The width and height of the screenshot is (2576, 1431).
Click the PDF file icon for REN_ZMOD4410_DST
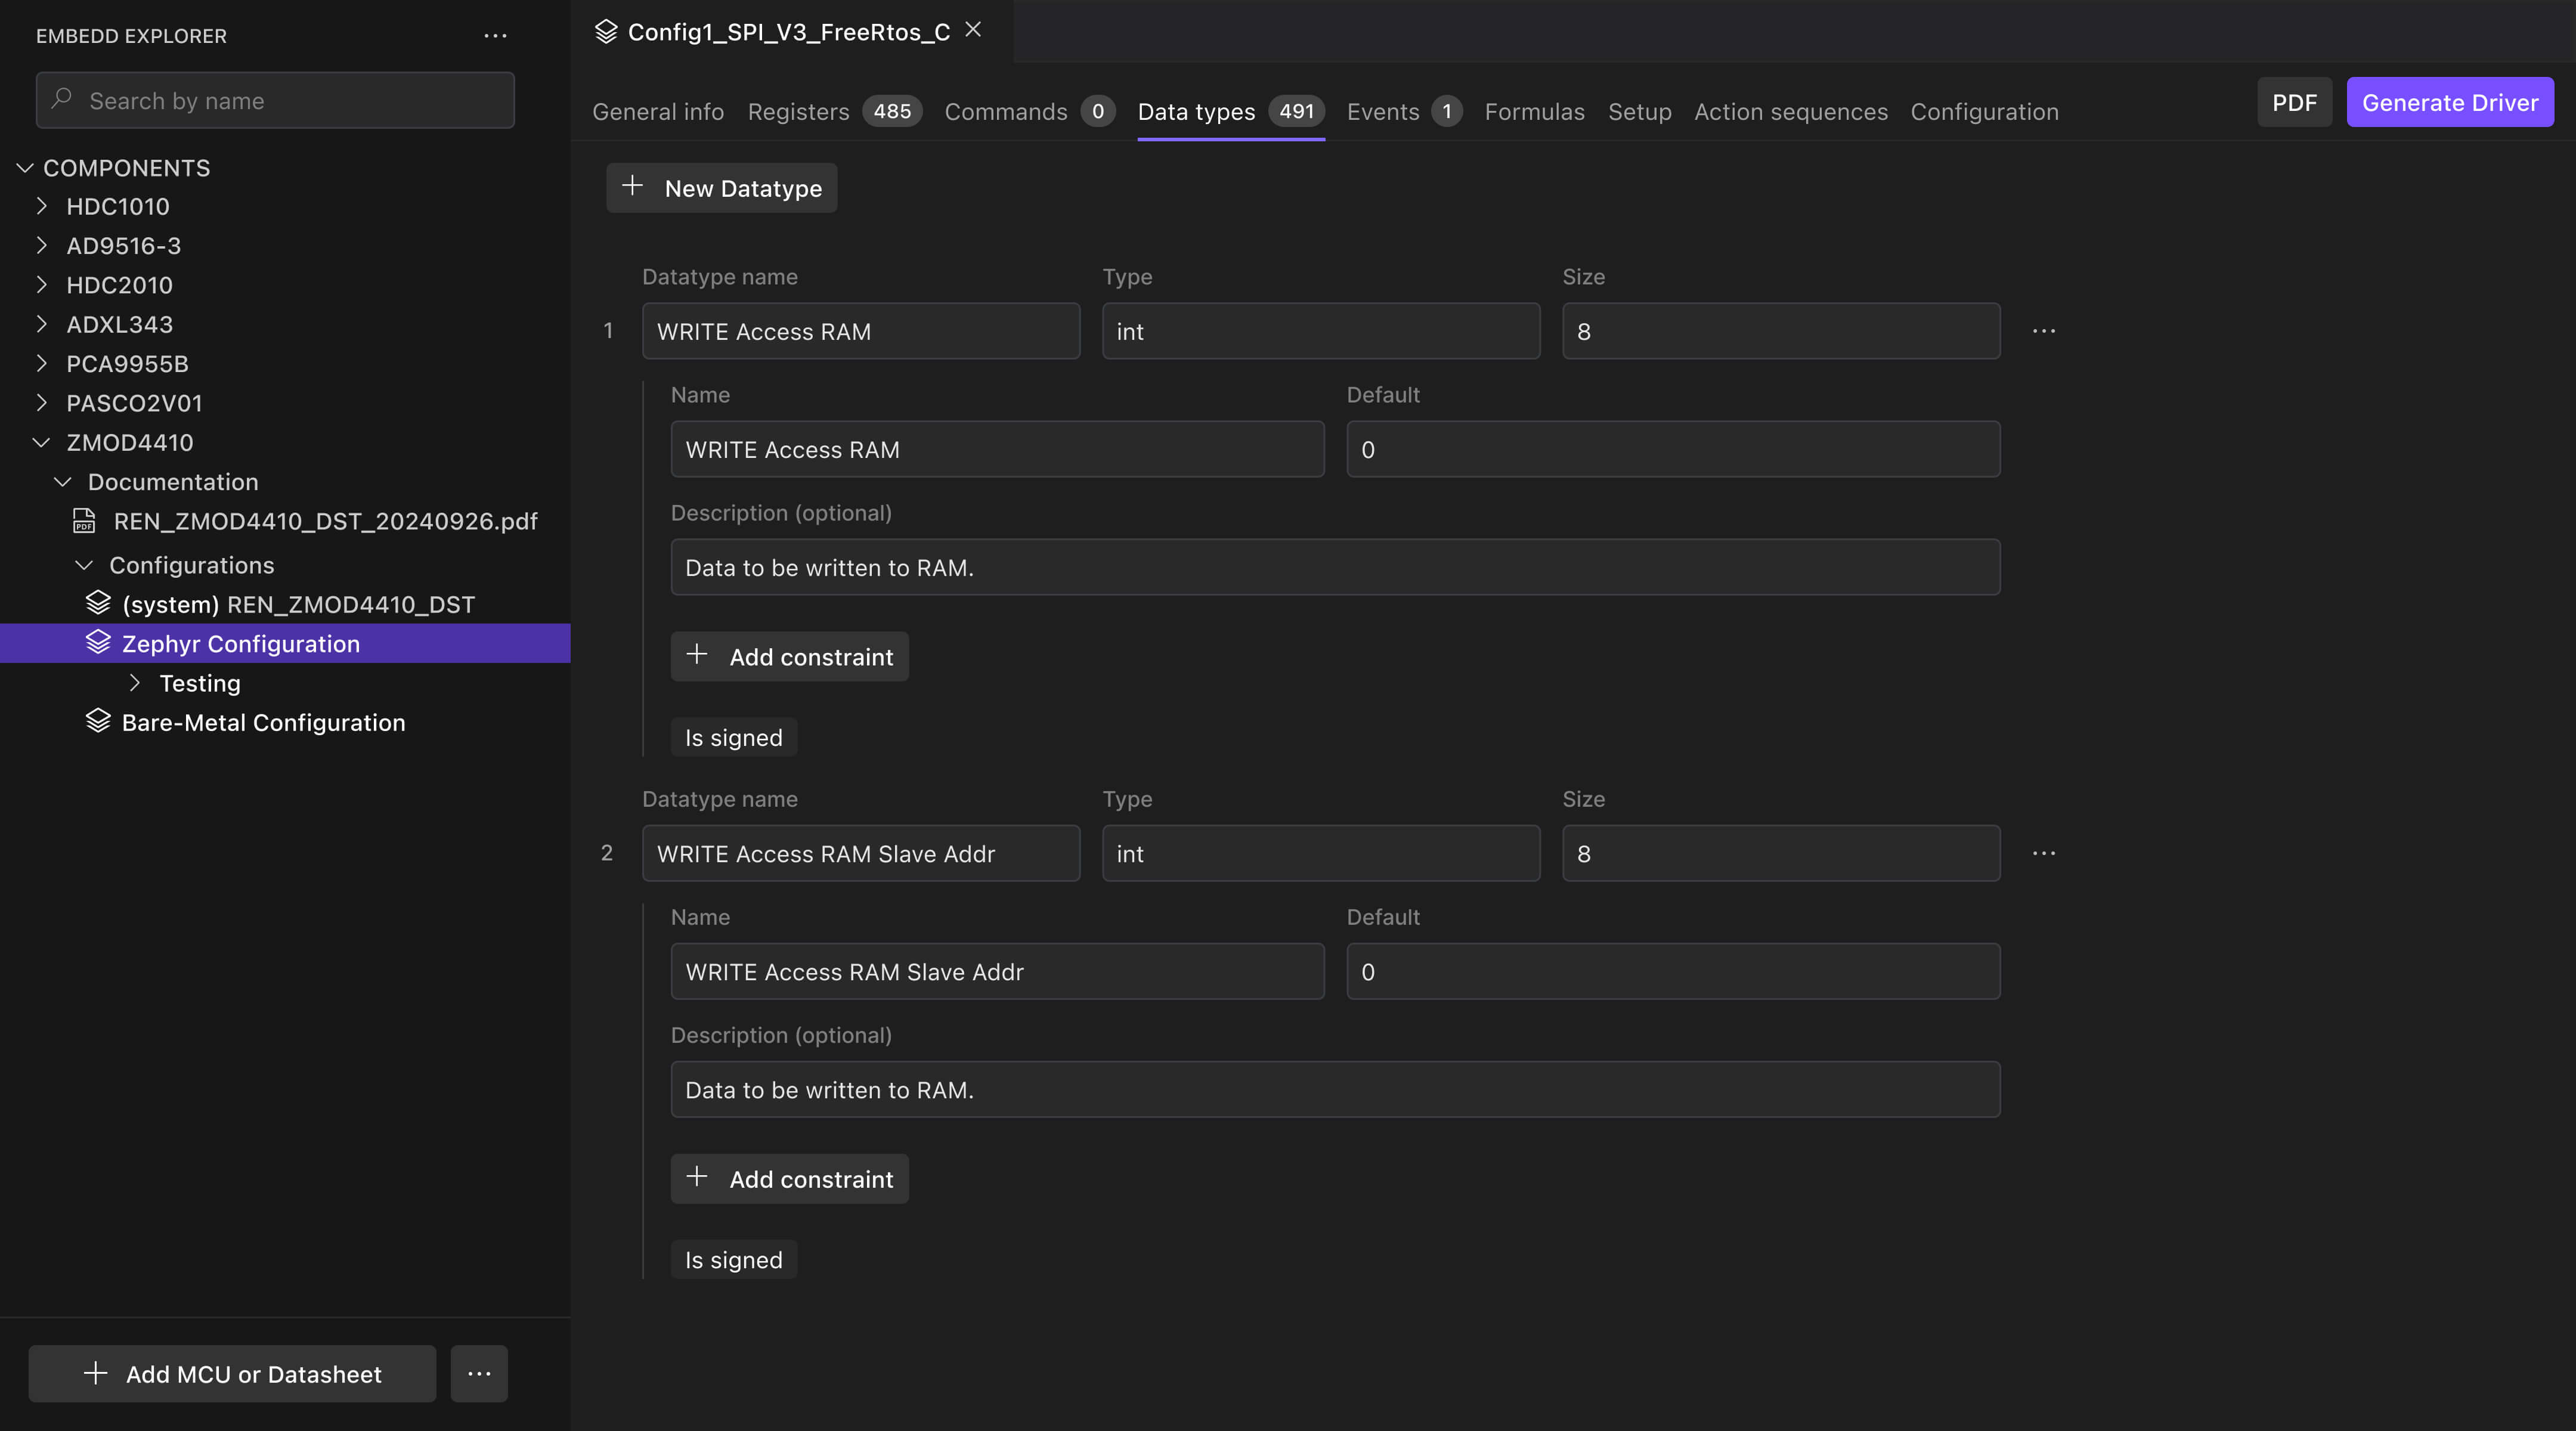point(84,521)
